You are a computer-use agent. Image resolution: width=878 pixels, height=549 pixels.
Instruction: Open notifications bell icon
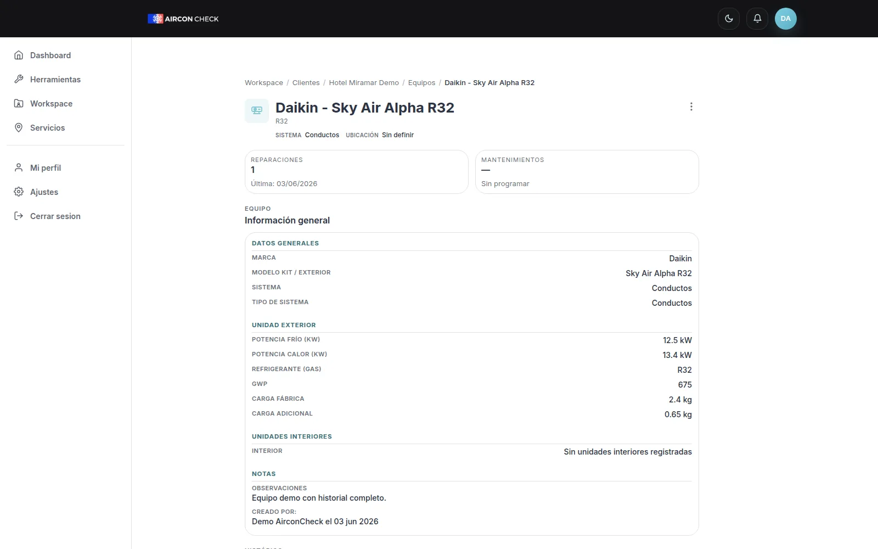coord(757,19)
